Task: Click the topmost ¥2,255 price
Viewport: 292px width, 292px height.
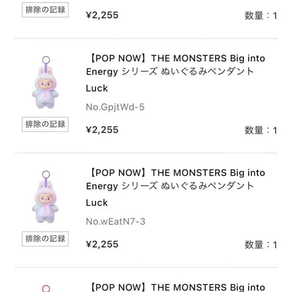Action: (102, 15)
